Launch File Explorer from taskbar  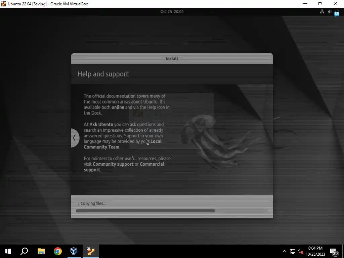tap(41, 251)
